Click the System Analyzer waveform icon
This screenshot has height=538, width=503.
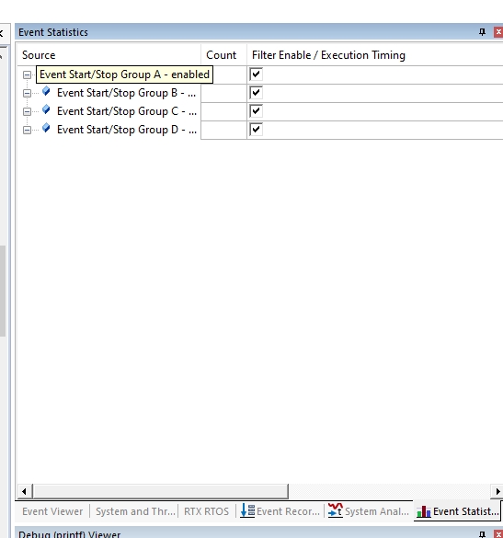click(336, 510)
